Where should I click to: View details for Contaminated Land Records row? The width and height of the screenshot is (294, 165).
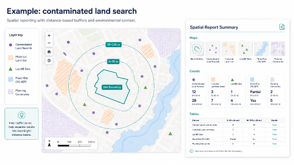[x=274, y=125]
